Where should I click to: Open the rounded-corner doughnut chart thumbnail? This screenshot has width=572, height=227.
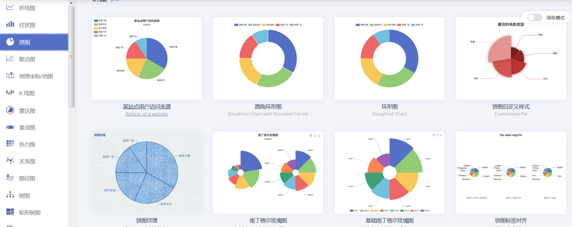pyautogui.click(x=268, y=58)
